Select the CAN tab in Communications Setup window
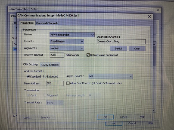The height and width of the screenshot is (130, 174). (x=14, y=16)
